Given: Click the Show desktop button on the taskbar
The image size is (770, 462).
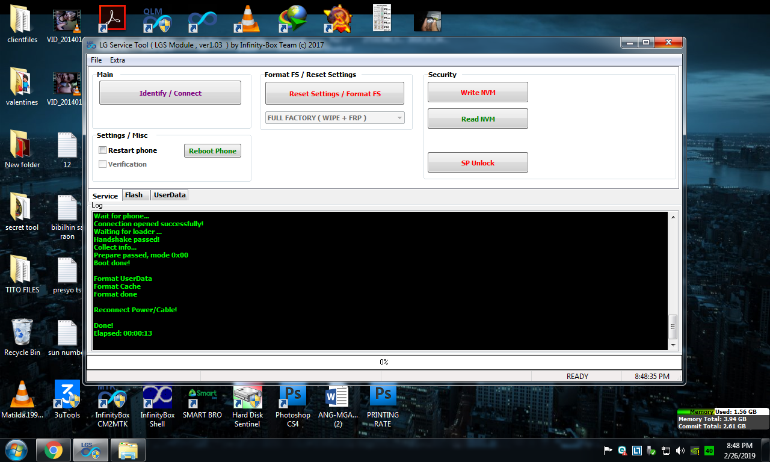Looking at the screenshot, I should tap(765, 450).
